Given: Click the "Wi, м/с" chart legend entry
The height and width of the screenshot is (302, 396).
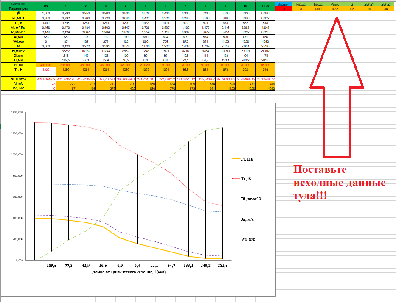Looking at the screenshot, I should click(244, 239).
